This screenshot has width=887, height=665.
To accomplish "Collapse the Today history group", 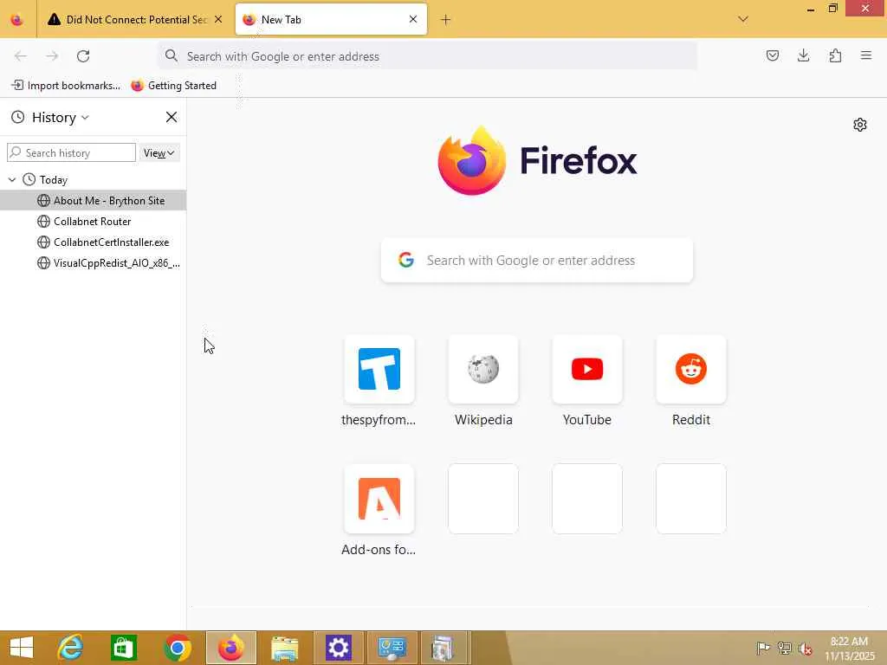I will coord(12,180).
